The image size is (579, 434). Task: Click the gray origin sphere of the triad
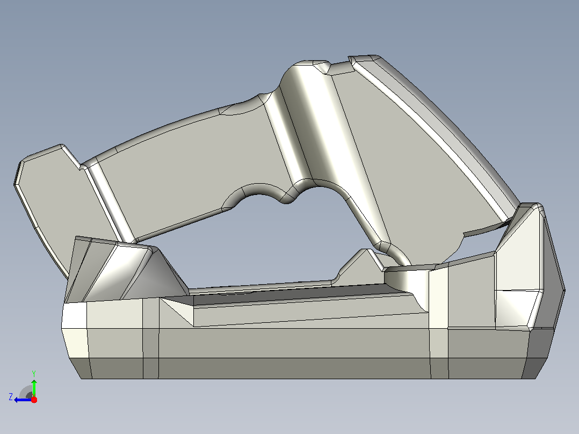(27, 393)
